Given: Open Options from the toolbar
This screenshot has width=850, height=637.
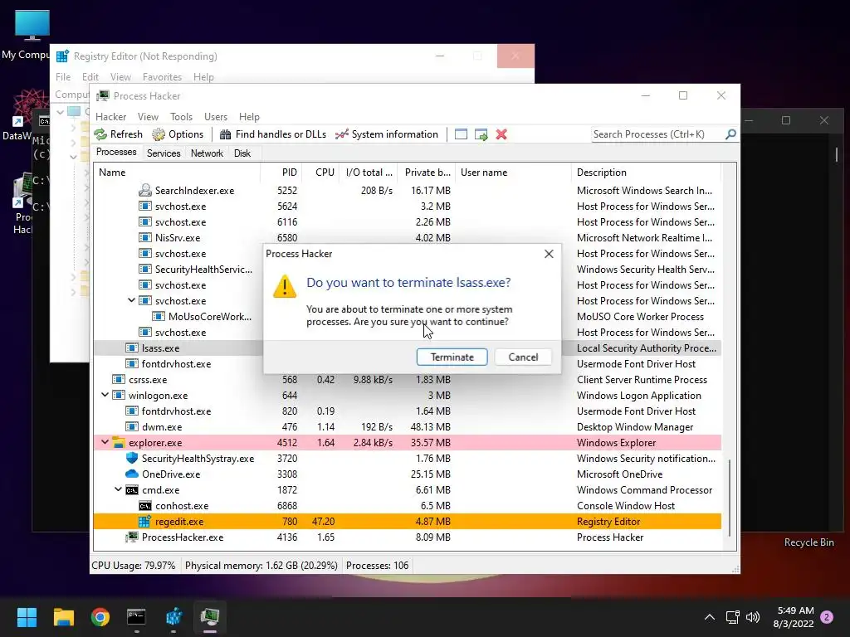Looking at the screenshot, I should point(178,134).
